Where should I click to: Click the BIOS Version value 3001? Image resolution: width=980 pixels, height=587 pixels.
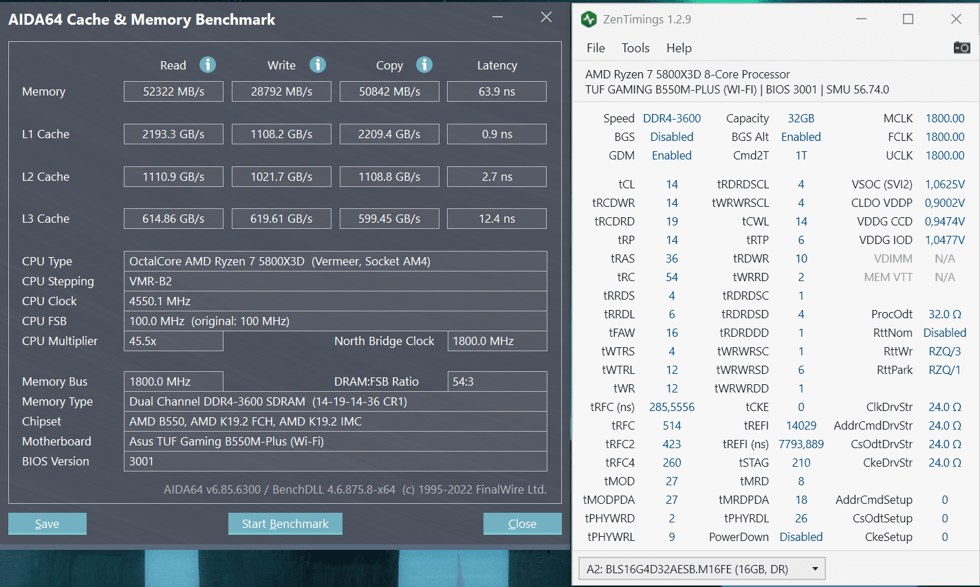click(336, 461)
